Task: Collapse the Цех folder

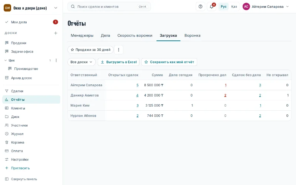Action: (x=6, y=60)
